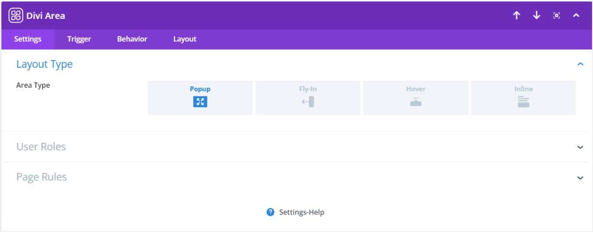Collapse the Divi Area metabox

[x=576, y=16]
